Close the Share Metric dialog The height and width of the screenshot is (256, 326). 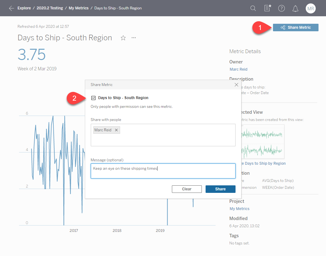(x=236, y=85)
